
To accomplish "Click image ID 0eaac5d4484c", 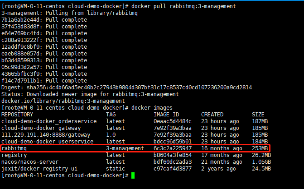I will [x=173, y=121].
